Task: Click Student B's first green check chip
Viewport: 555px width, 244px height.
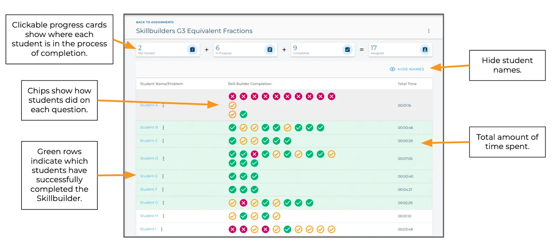Action: (x=232, y=128)
